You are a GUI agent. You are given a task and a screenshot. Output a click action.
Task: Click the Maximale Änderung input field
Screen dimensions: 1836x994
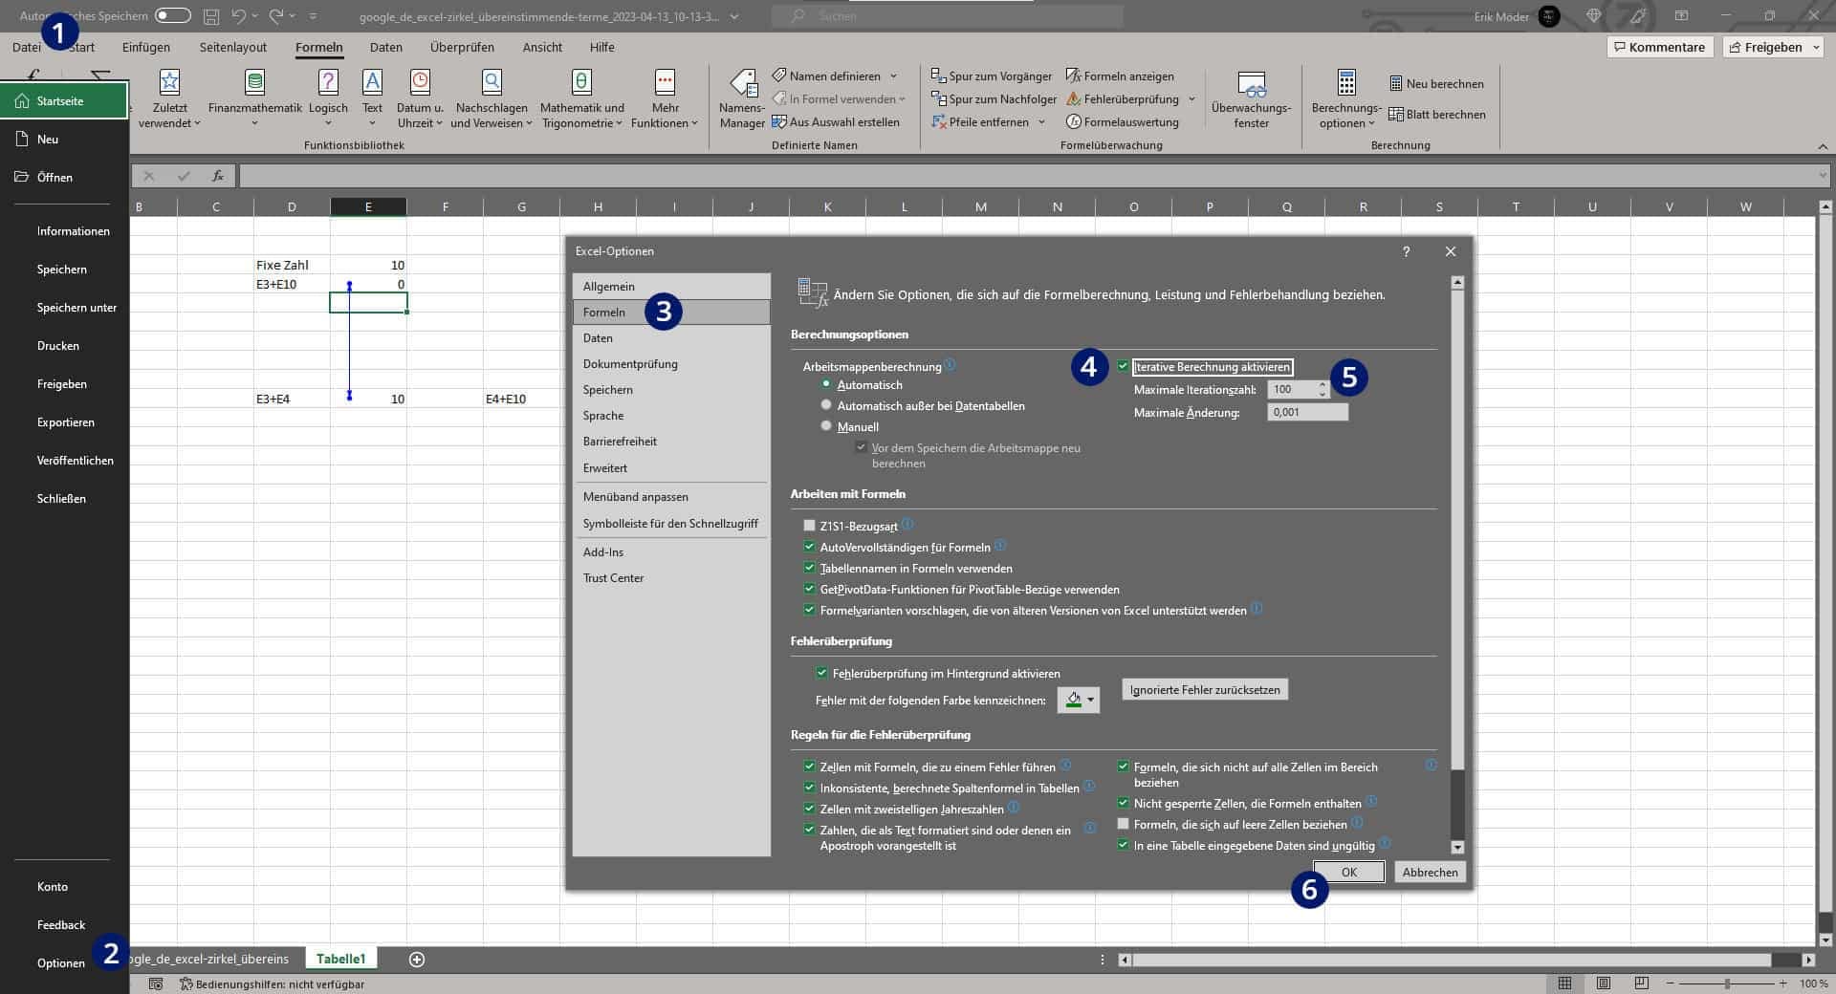pos(1307,412)
